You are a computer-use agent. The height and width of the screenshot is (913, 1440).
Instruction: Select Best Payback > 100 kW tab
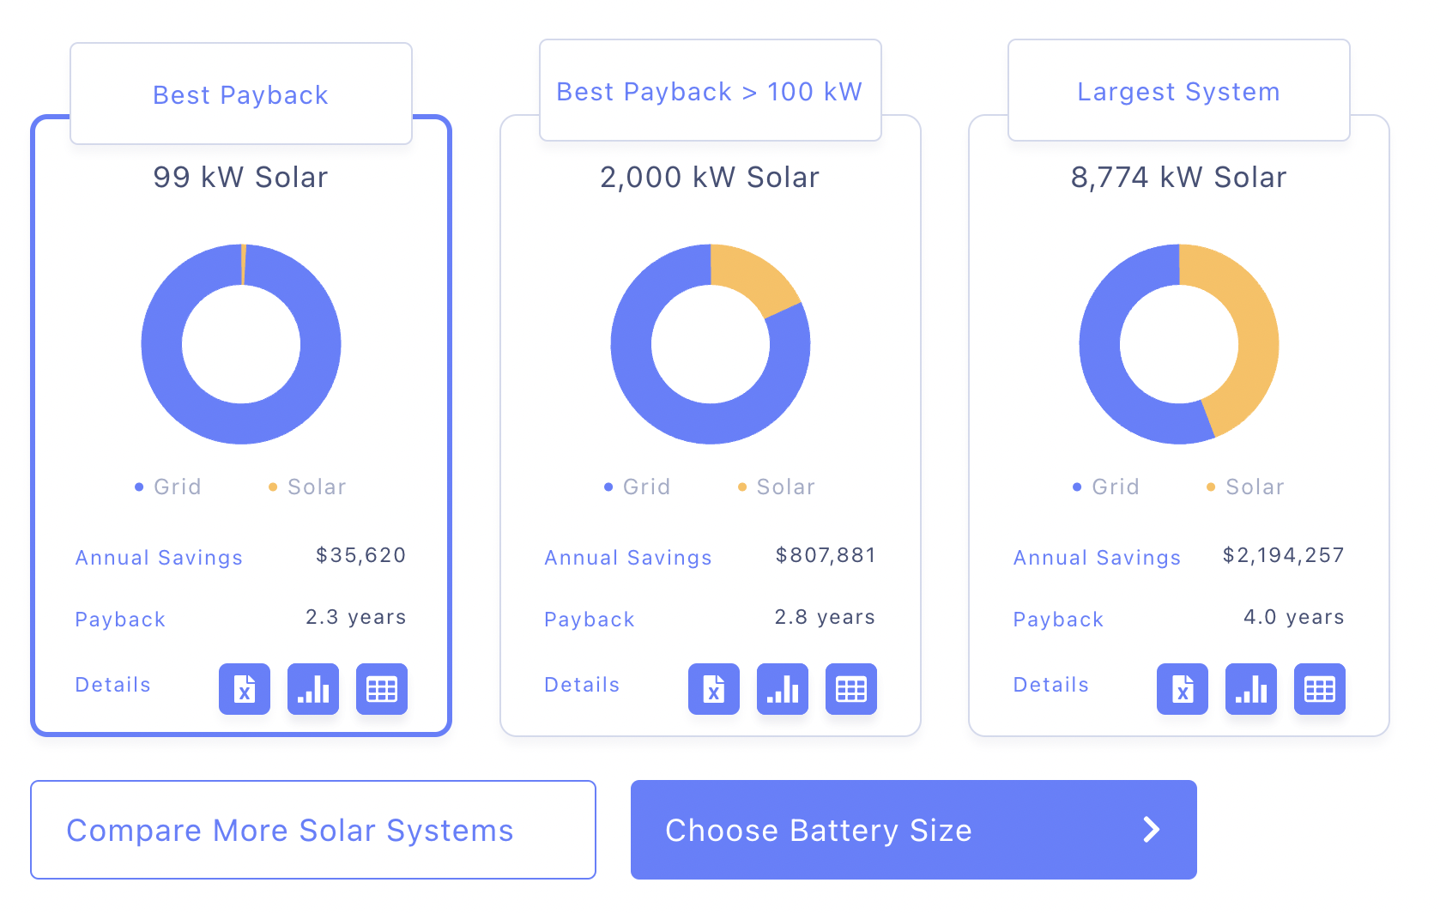[x=710, y=91]
